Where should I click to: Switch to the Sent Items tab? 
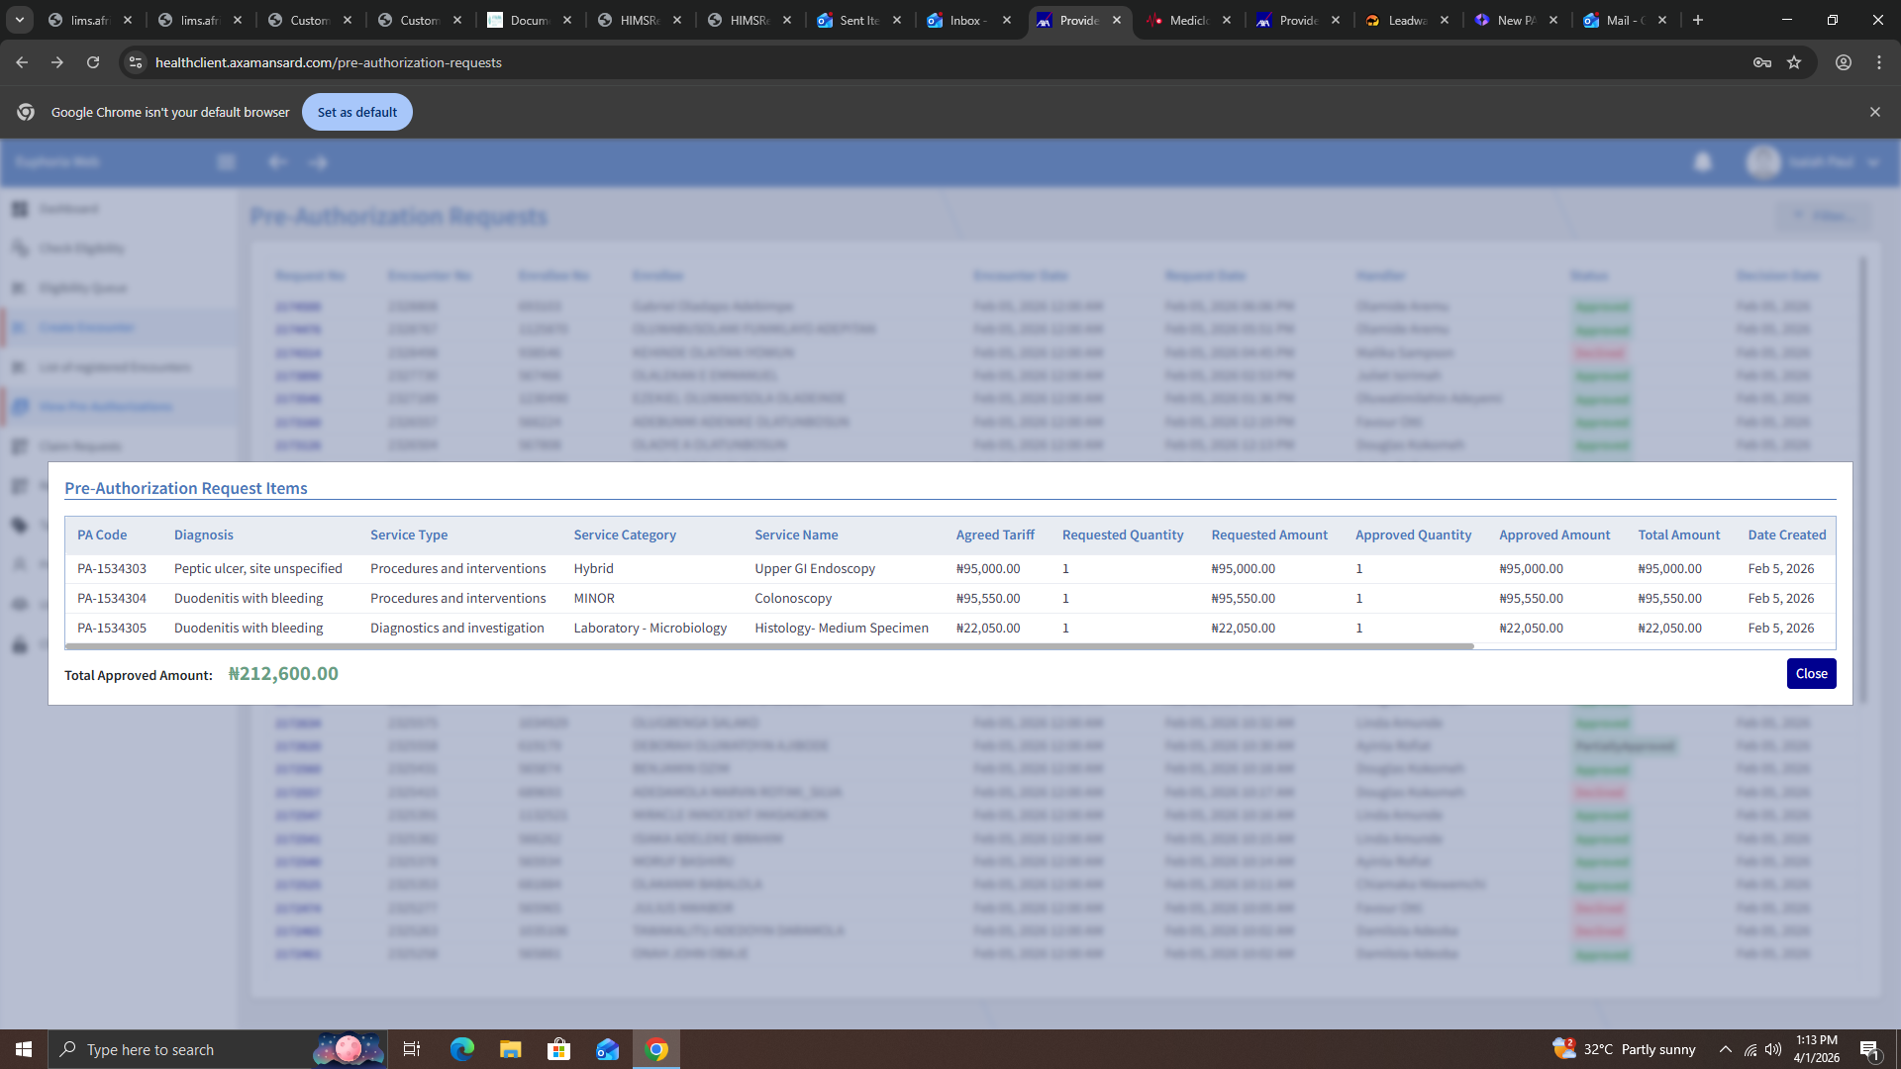point(857,20)
